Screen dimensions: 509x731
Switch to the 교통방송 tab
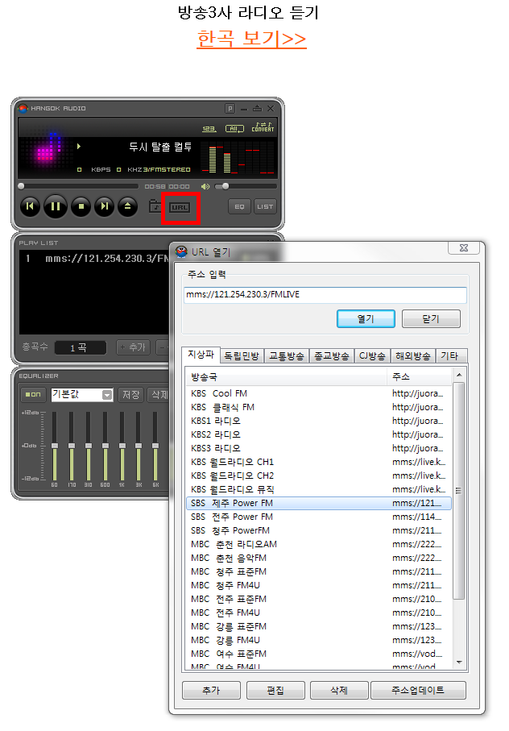click(287, 356)
